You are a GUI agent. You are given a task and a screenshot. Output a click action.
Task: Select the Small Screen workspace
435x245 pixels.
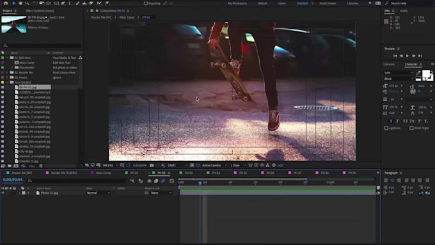point(328,3)
